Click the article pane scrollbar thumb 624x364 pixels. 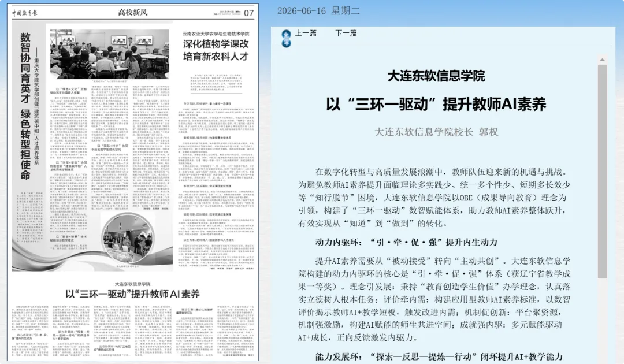point(602,171)
